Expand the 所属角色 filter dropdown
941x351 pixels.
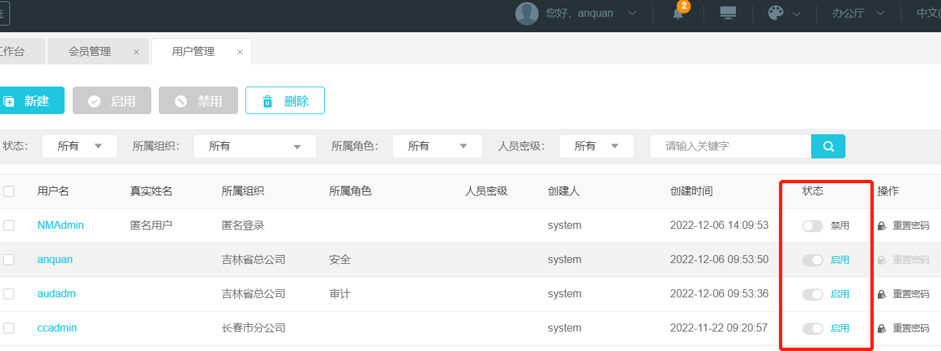click(x=437, y=146)
